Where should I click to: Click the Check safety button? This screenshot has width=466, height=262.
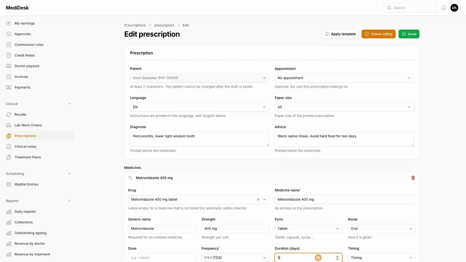coord(378,34)
